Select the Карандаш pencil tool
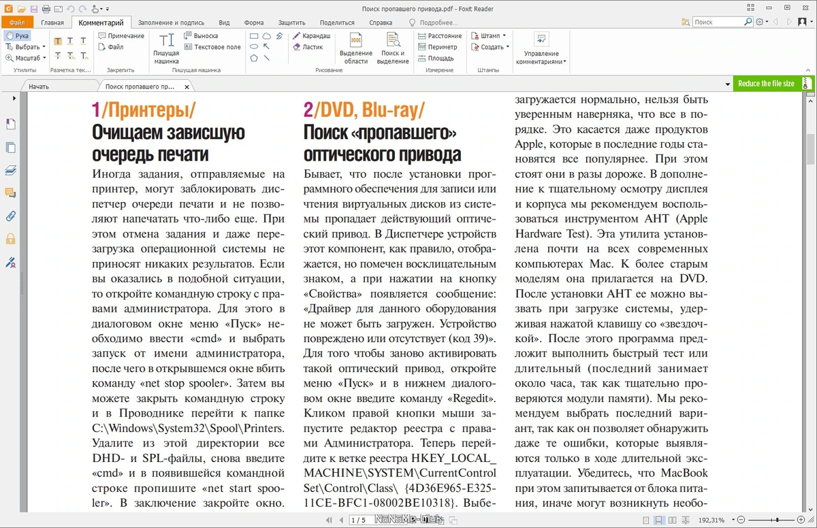The width and height of the screenshot is (817, 528). [312, 35]
